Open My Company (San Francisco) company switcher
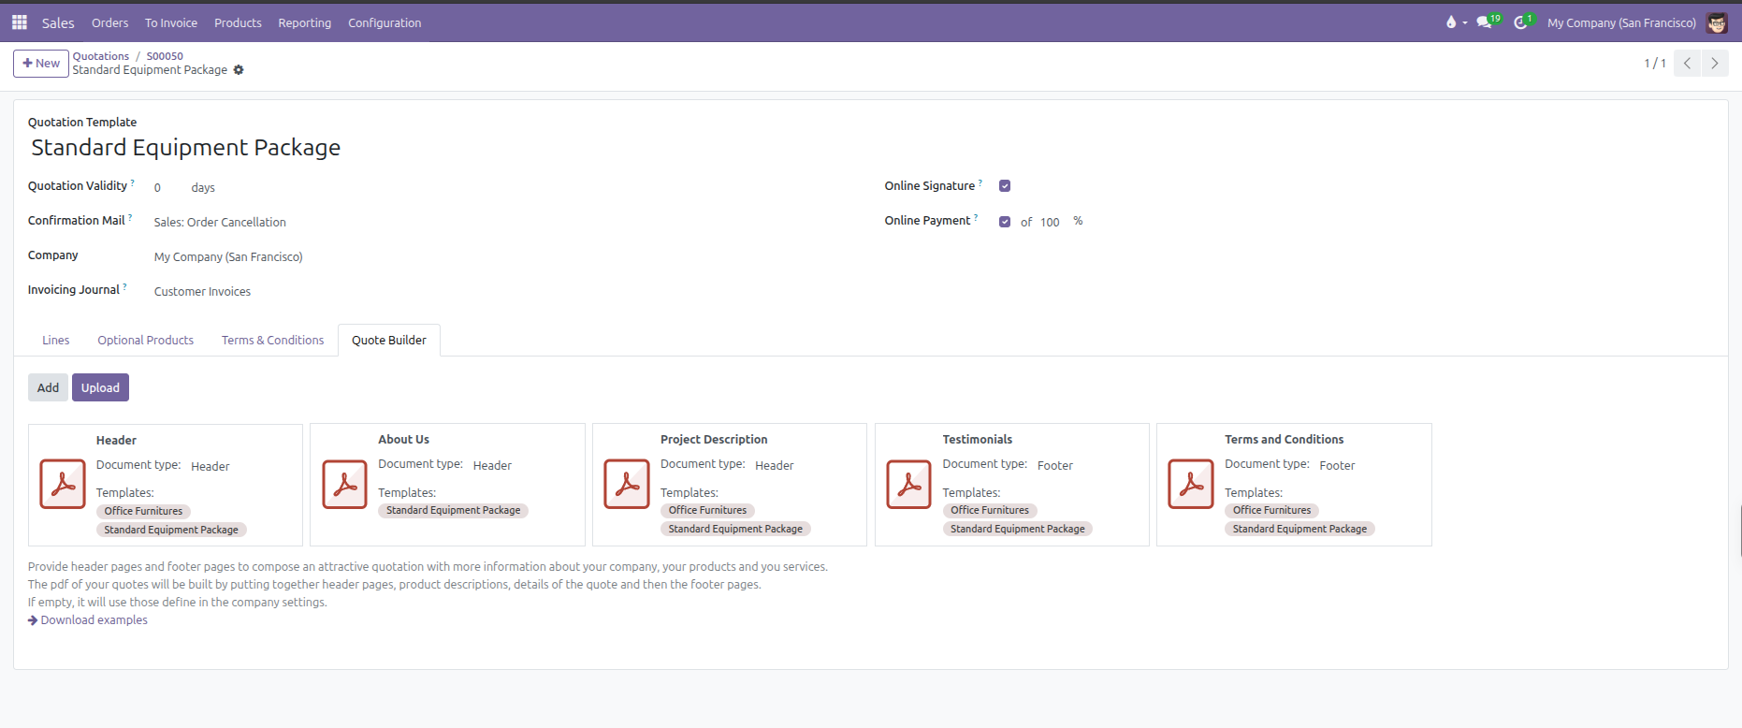 coord(1621,22)
